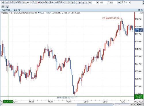This screenshot has width=144, height=106.
Task: Click the 중복 button
Action: (x=52, y=3)
